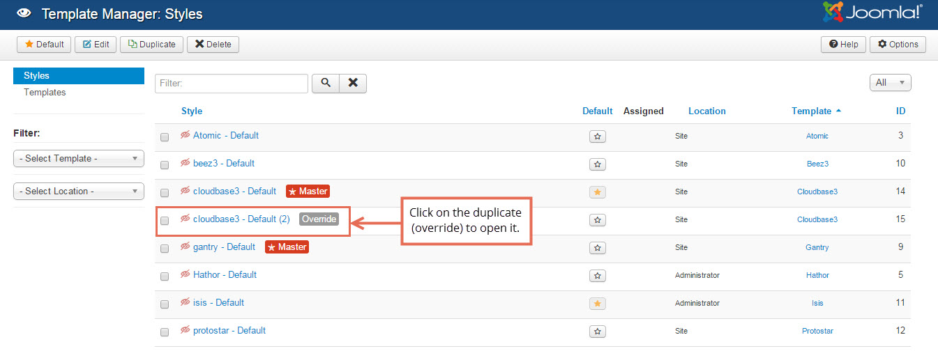
Task: Open the isis - Default style link
Action: [x=218, y=302]
